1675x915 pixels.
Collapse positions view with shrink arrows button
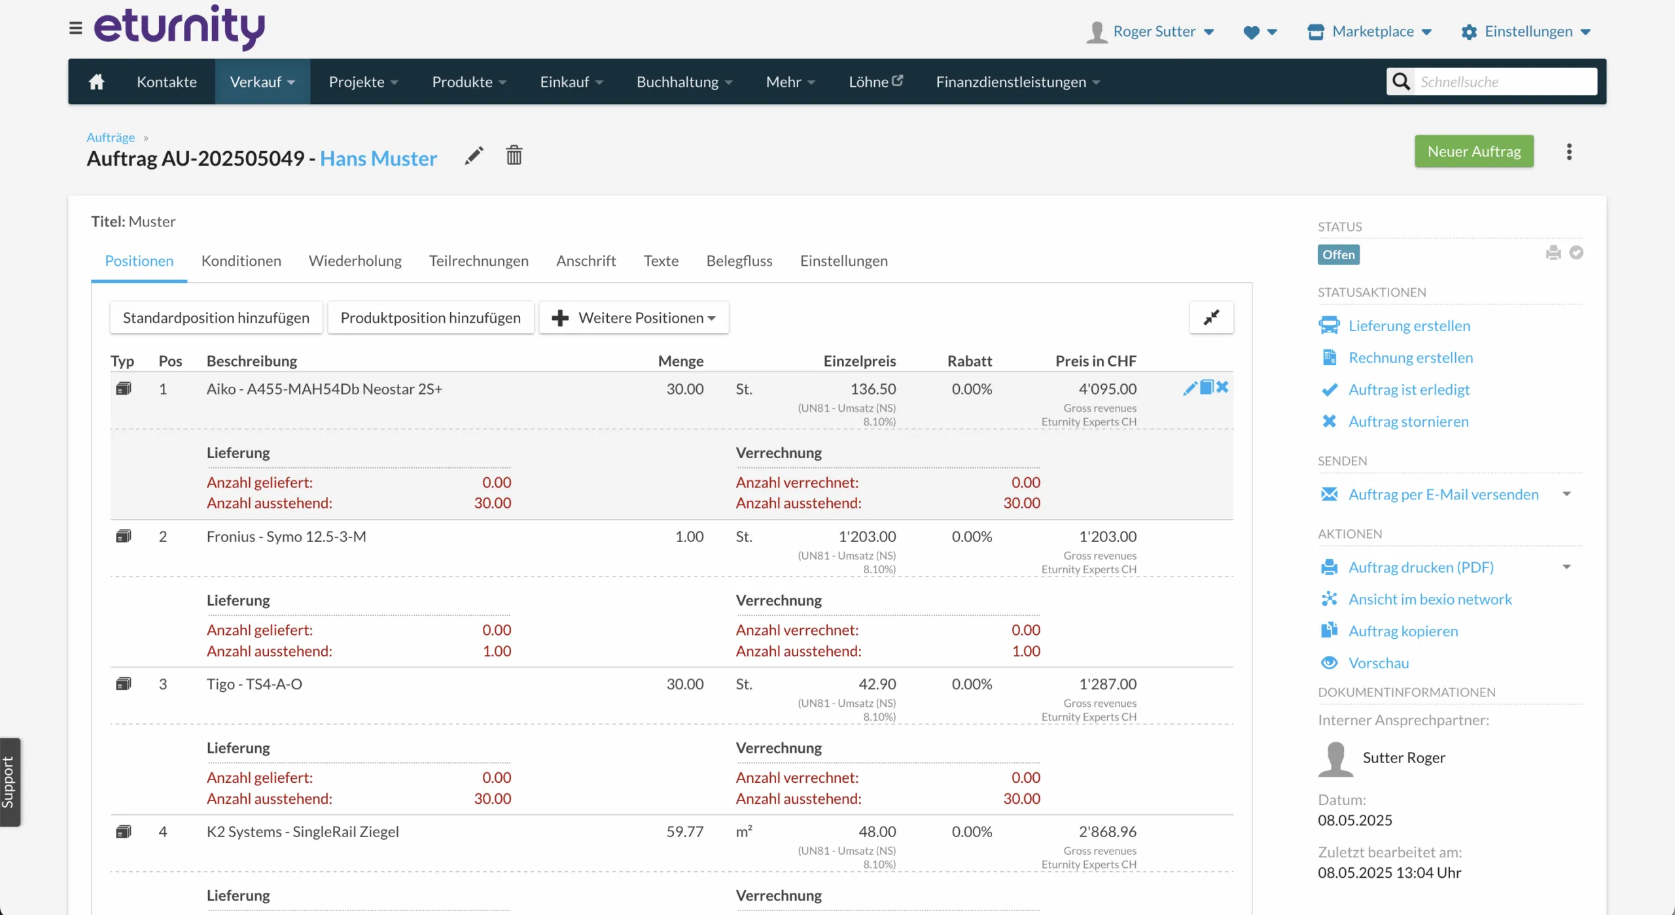point(1211,317)
